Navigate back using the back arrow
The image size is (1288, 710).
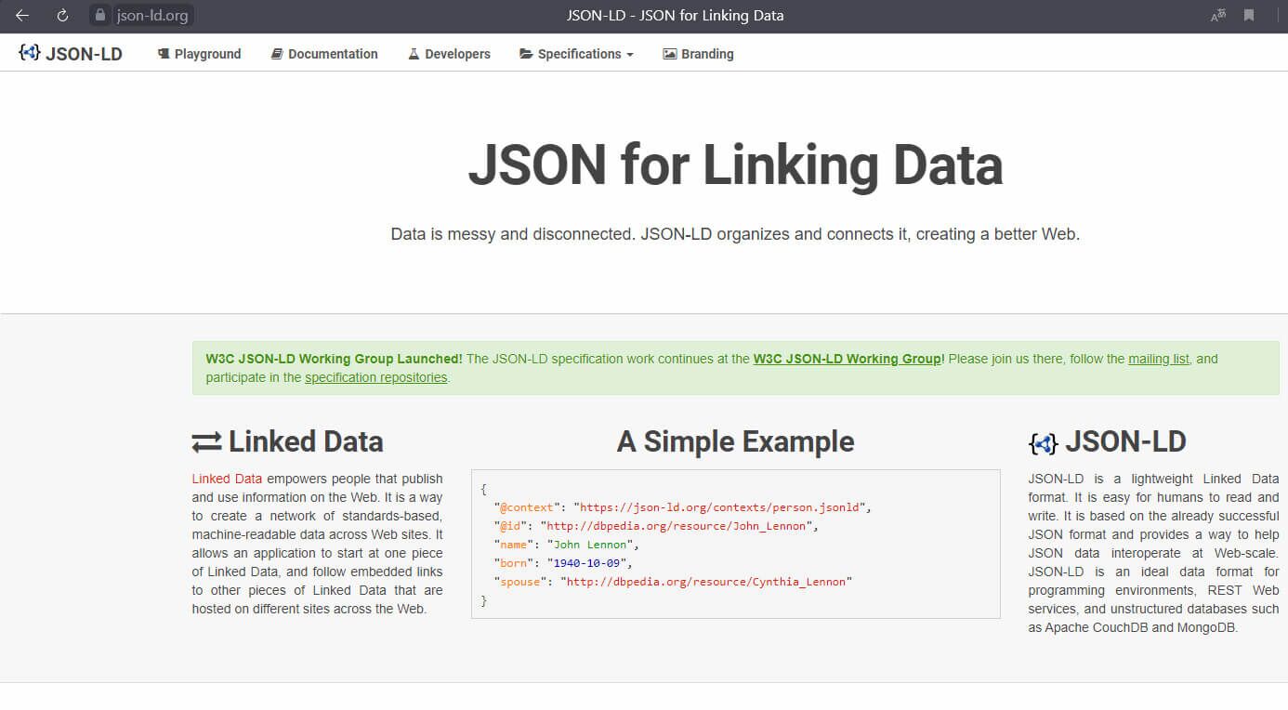point(21,15)
